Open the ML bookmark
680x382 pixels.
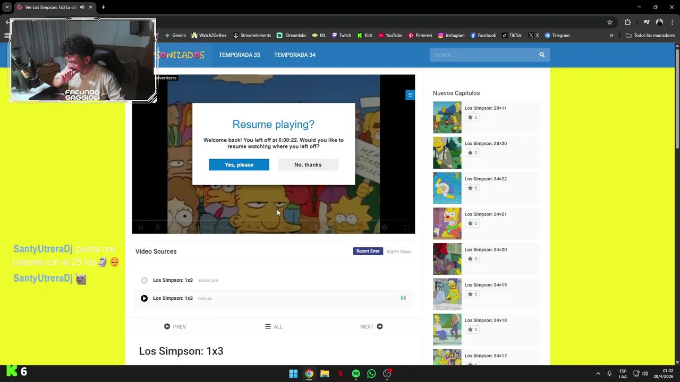click(319, 36)
